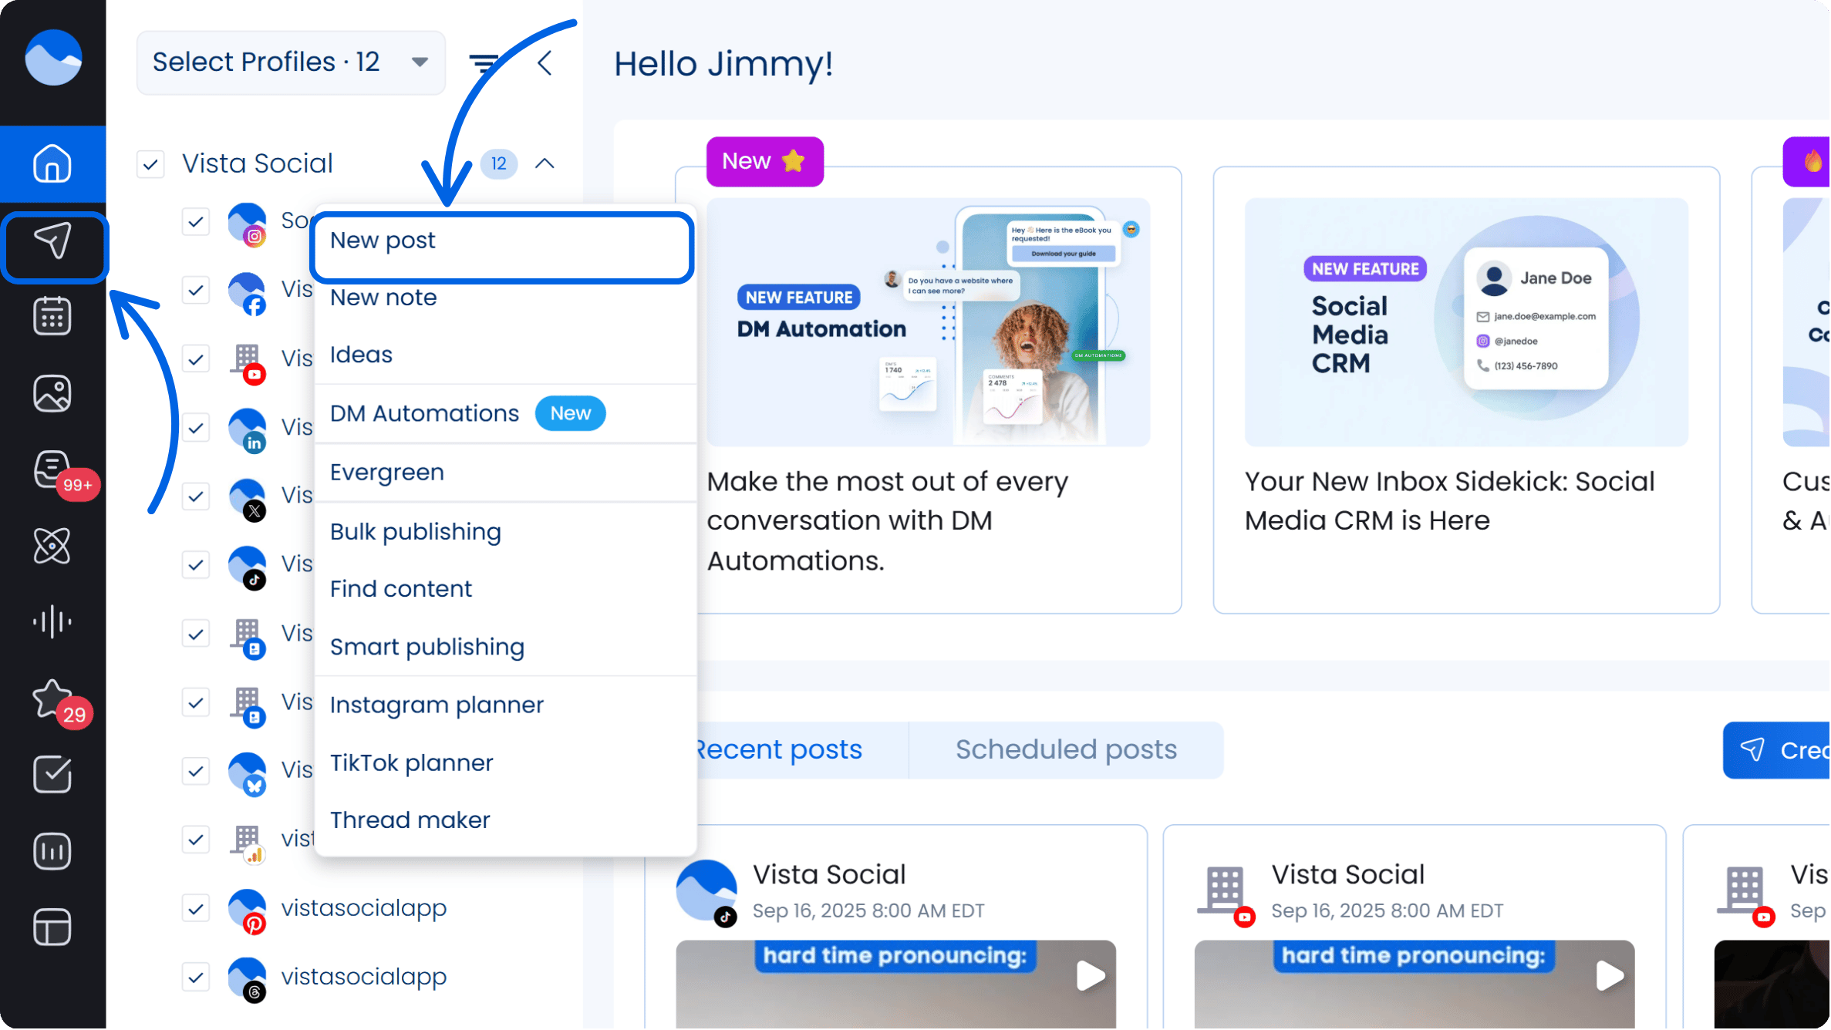
Task: Select Find content menu item
Action: (506, 589)
